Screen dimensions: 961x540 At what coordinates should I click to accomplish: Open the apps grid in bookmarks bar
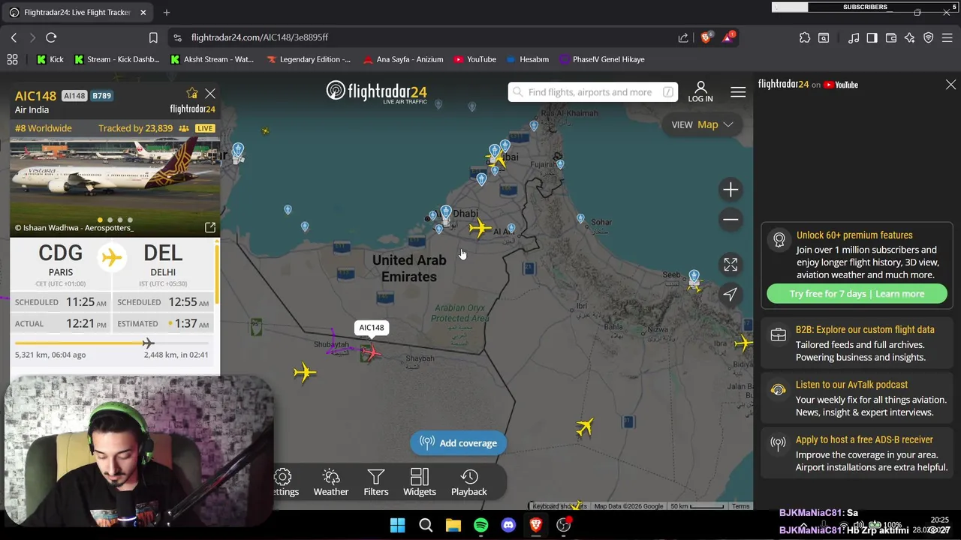(x=12, y=59)
